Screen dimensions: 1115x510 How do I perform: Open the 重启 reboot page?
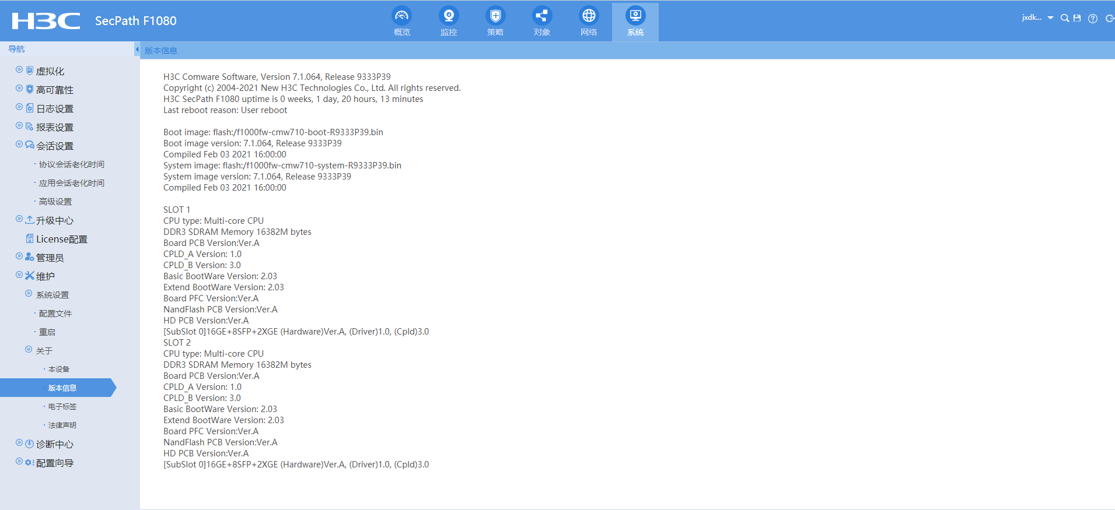(47, 332)
